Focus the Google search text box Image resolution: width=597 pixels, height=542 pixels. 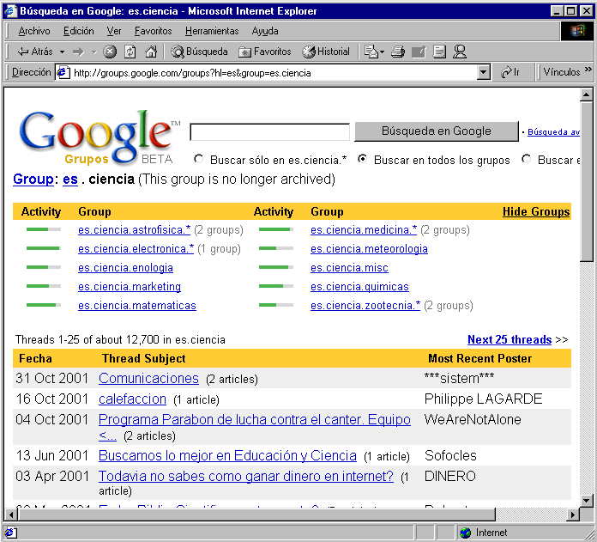point(269,132)
